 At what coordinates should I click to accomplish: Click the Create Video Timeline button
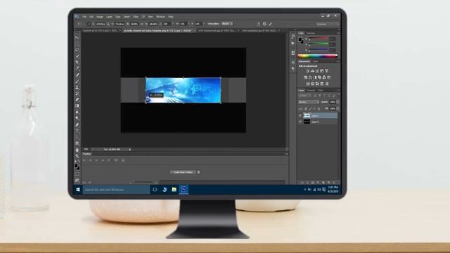point(183,172)
